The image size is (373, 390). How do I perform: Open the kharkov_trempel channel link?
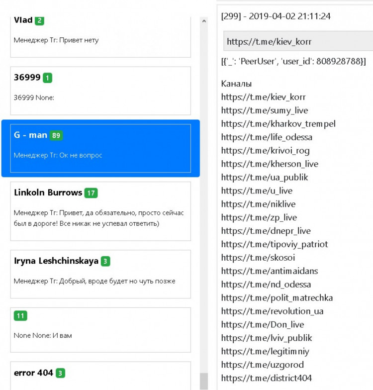pos(279,124)
